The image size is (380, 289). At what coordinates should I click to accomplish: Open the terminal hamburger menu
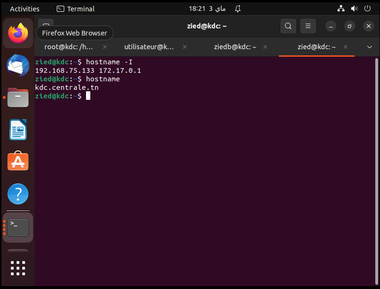308,26
